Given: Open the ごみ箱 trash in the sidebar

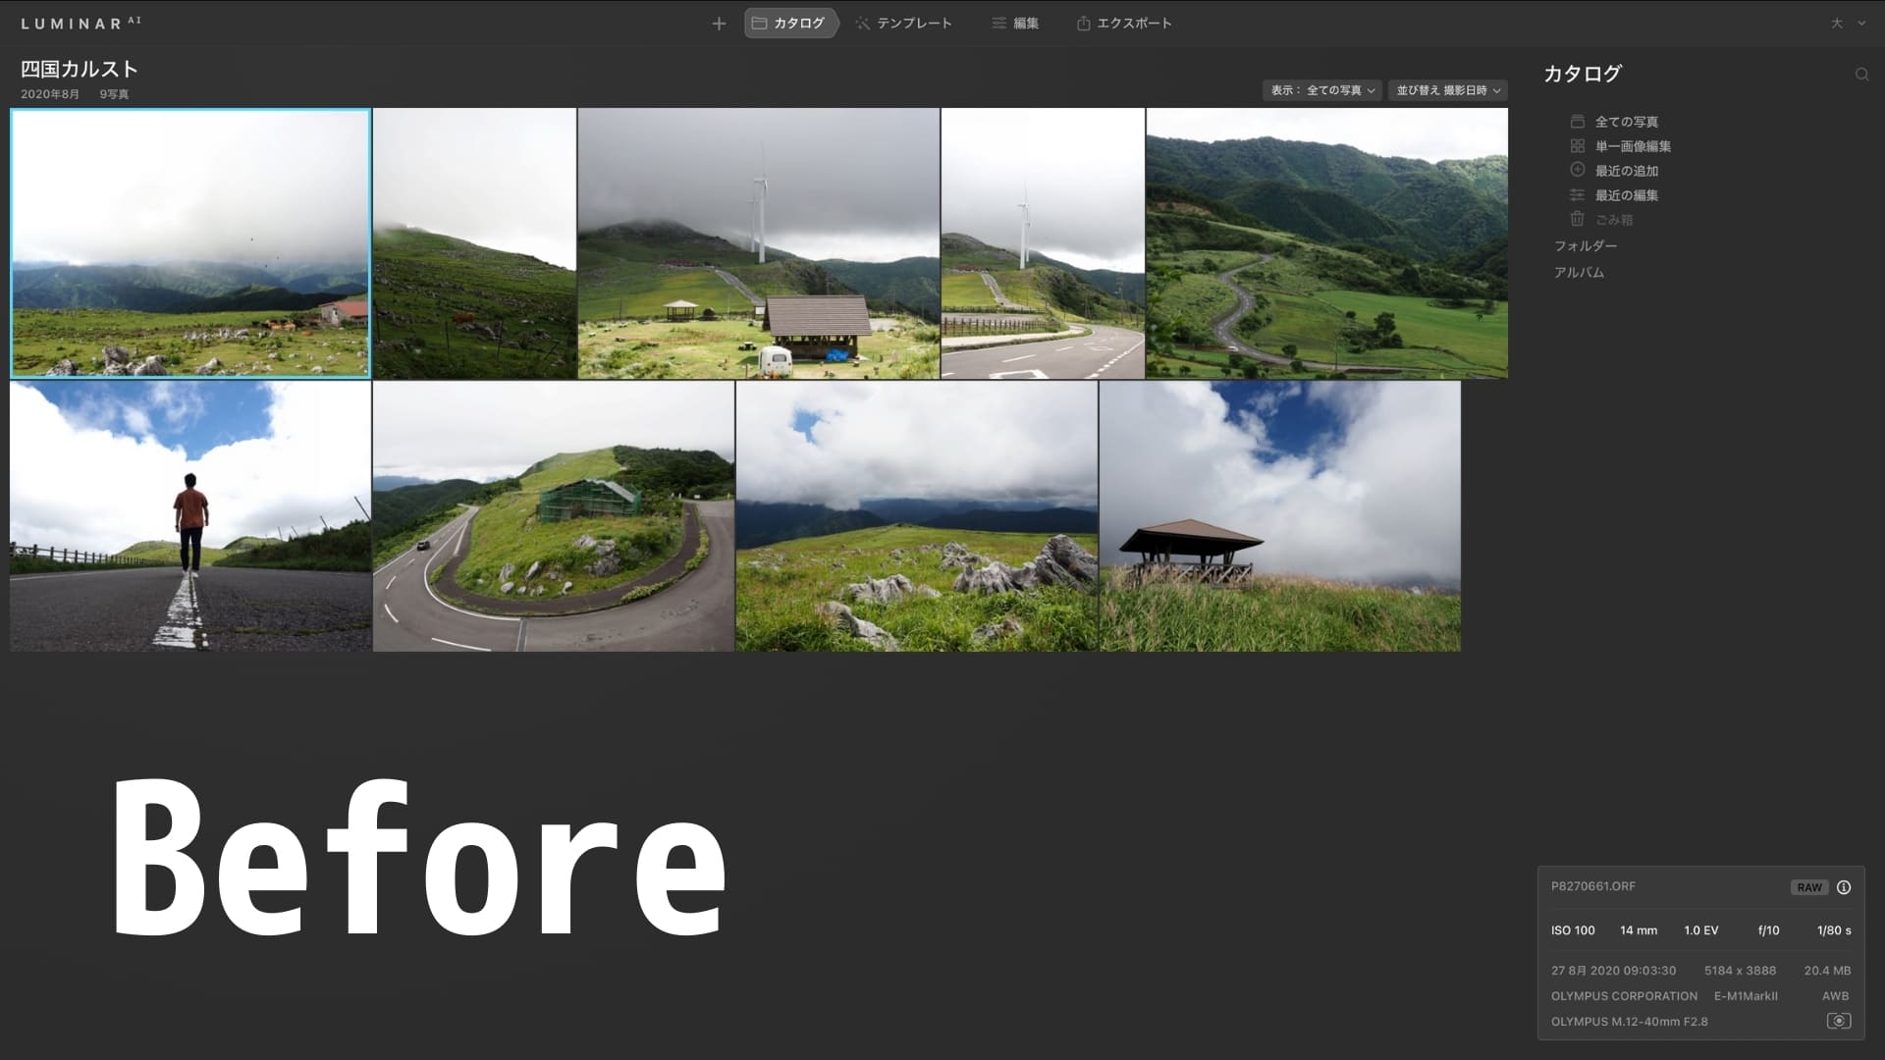Looking at the screenshot, I should coord(1613,220).
